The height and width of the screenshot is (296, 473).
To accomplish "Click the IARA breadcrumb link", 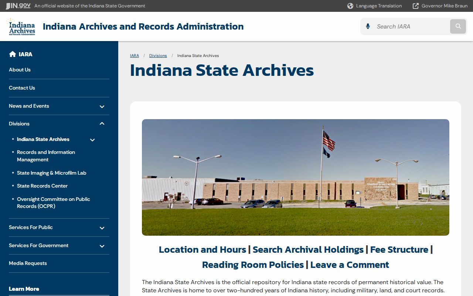I will tap(135, 55).
